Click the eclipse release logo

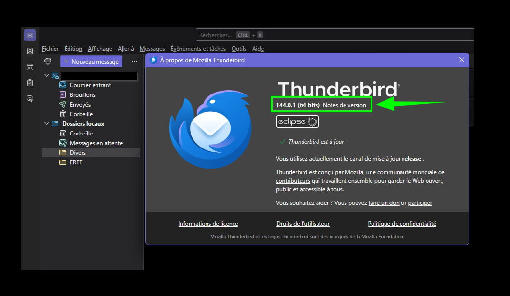click(x=297, y=121)
